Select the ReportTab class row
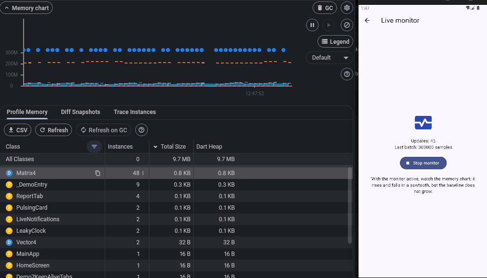The image size is (487, 278). (x=174, y=196)
